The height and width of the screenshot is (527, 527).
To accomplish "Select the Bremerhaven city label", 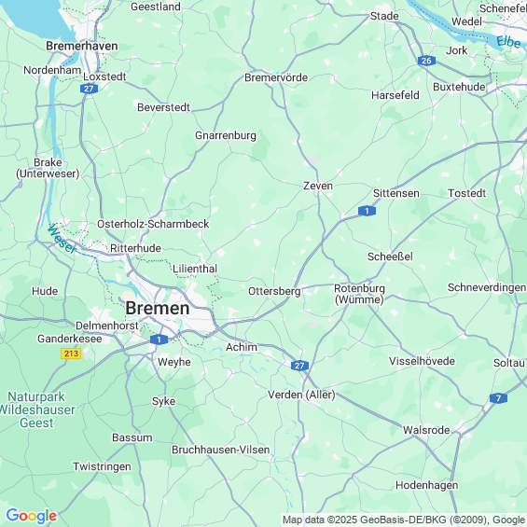I will pos(82,46).
